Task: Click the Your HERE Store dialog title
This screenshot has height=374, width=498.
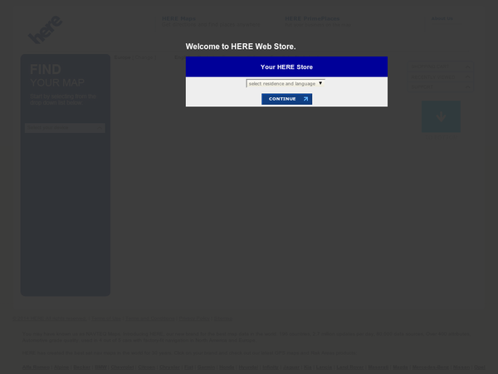Action: (x=286, y=67)
